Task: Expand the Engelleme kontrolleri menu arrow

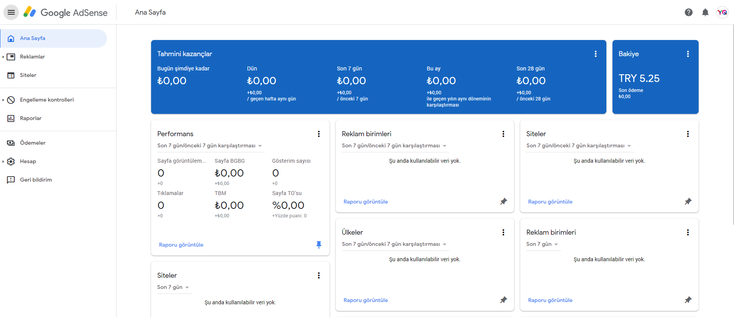Action: pyautogui.click(x=3, y=100)
